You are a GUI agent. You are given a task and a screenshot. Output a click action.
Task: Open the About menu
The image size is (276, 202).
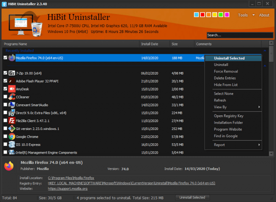(x=264, y=15)
